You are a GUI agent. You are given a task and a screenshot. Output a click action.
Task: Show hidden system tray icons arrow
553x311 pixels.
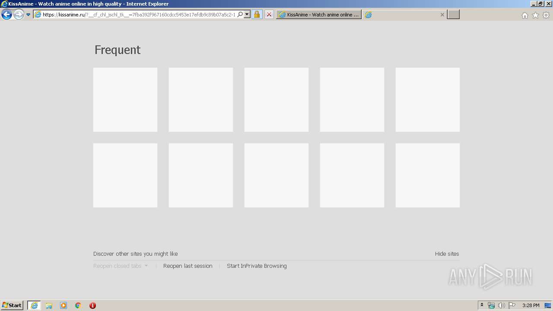[x=482, y=305]
